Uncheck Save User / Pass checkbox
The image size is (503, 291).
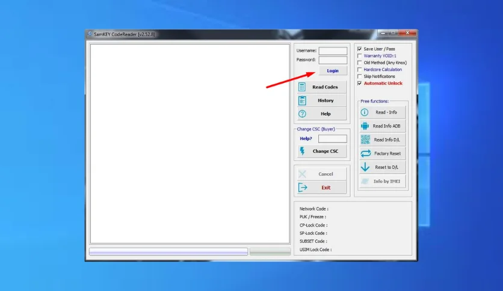click(x=360, y=49)
